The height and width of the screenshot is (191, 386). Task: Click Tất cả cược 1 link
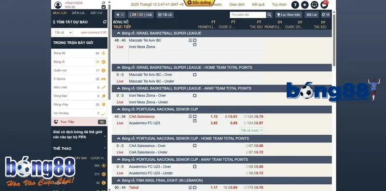click(x=251, y=130)
